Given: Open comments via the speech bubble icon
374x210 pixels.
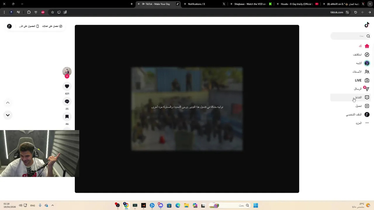Looking at the screenshot, I should tap(67, 101).
